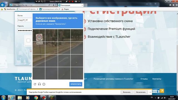Tick the reCAPTCHA checkbox
Viewport: 178px width, 100px height.
pos(28,41)
